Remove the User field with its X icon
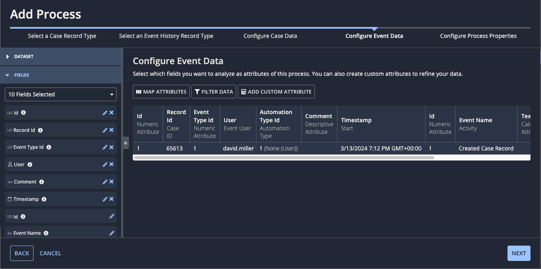This screenshot has height=269, width=541. [111, 165]
